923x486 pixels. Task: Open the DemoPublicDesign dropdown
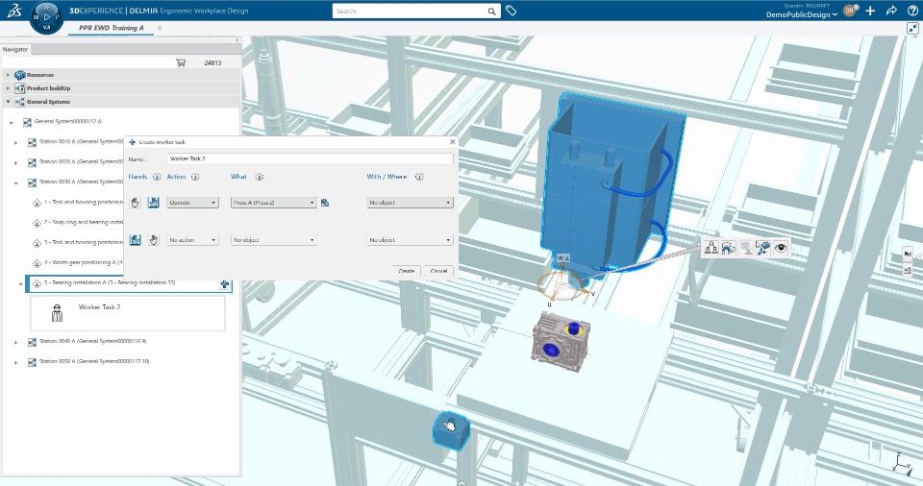point(802,14)
